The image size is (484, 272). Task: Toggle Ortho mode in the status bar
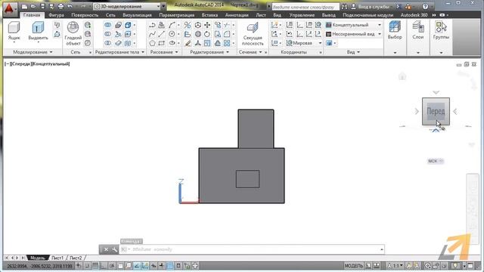(x=104, y=265)
